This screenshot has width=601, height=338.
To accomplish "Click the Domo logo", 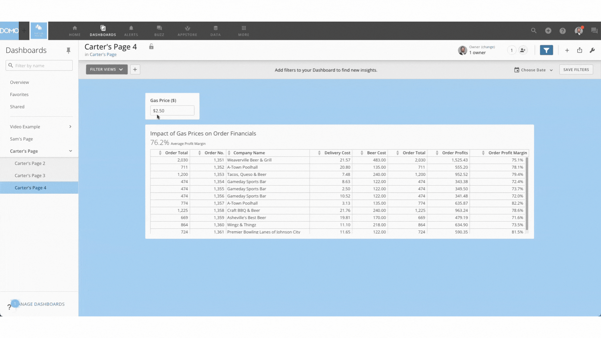I will [x=9, y=31].
